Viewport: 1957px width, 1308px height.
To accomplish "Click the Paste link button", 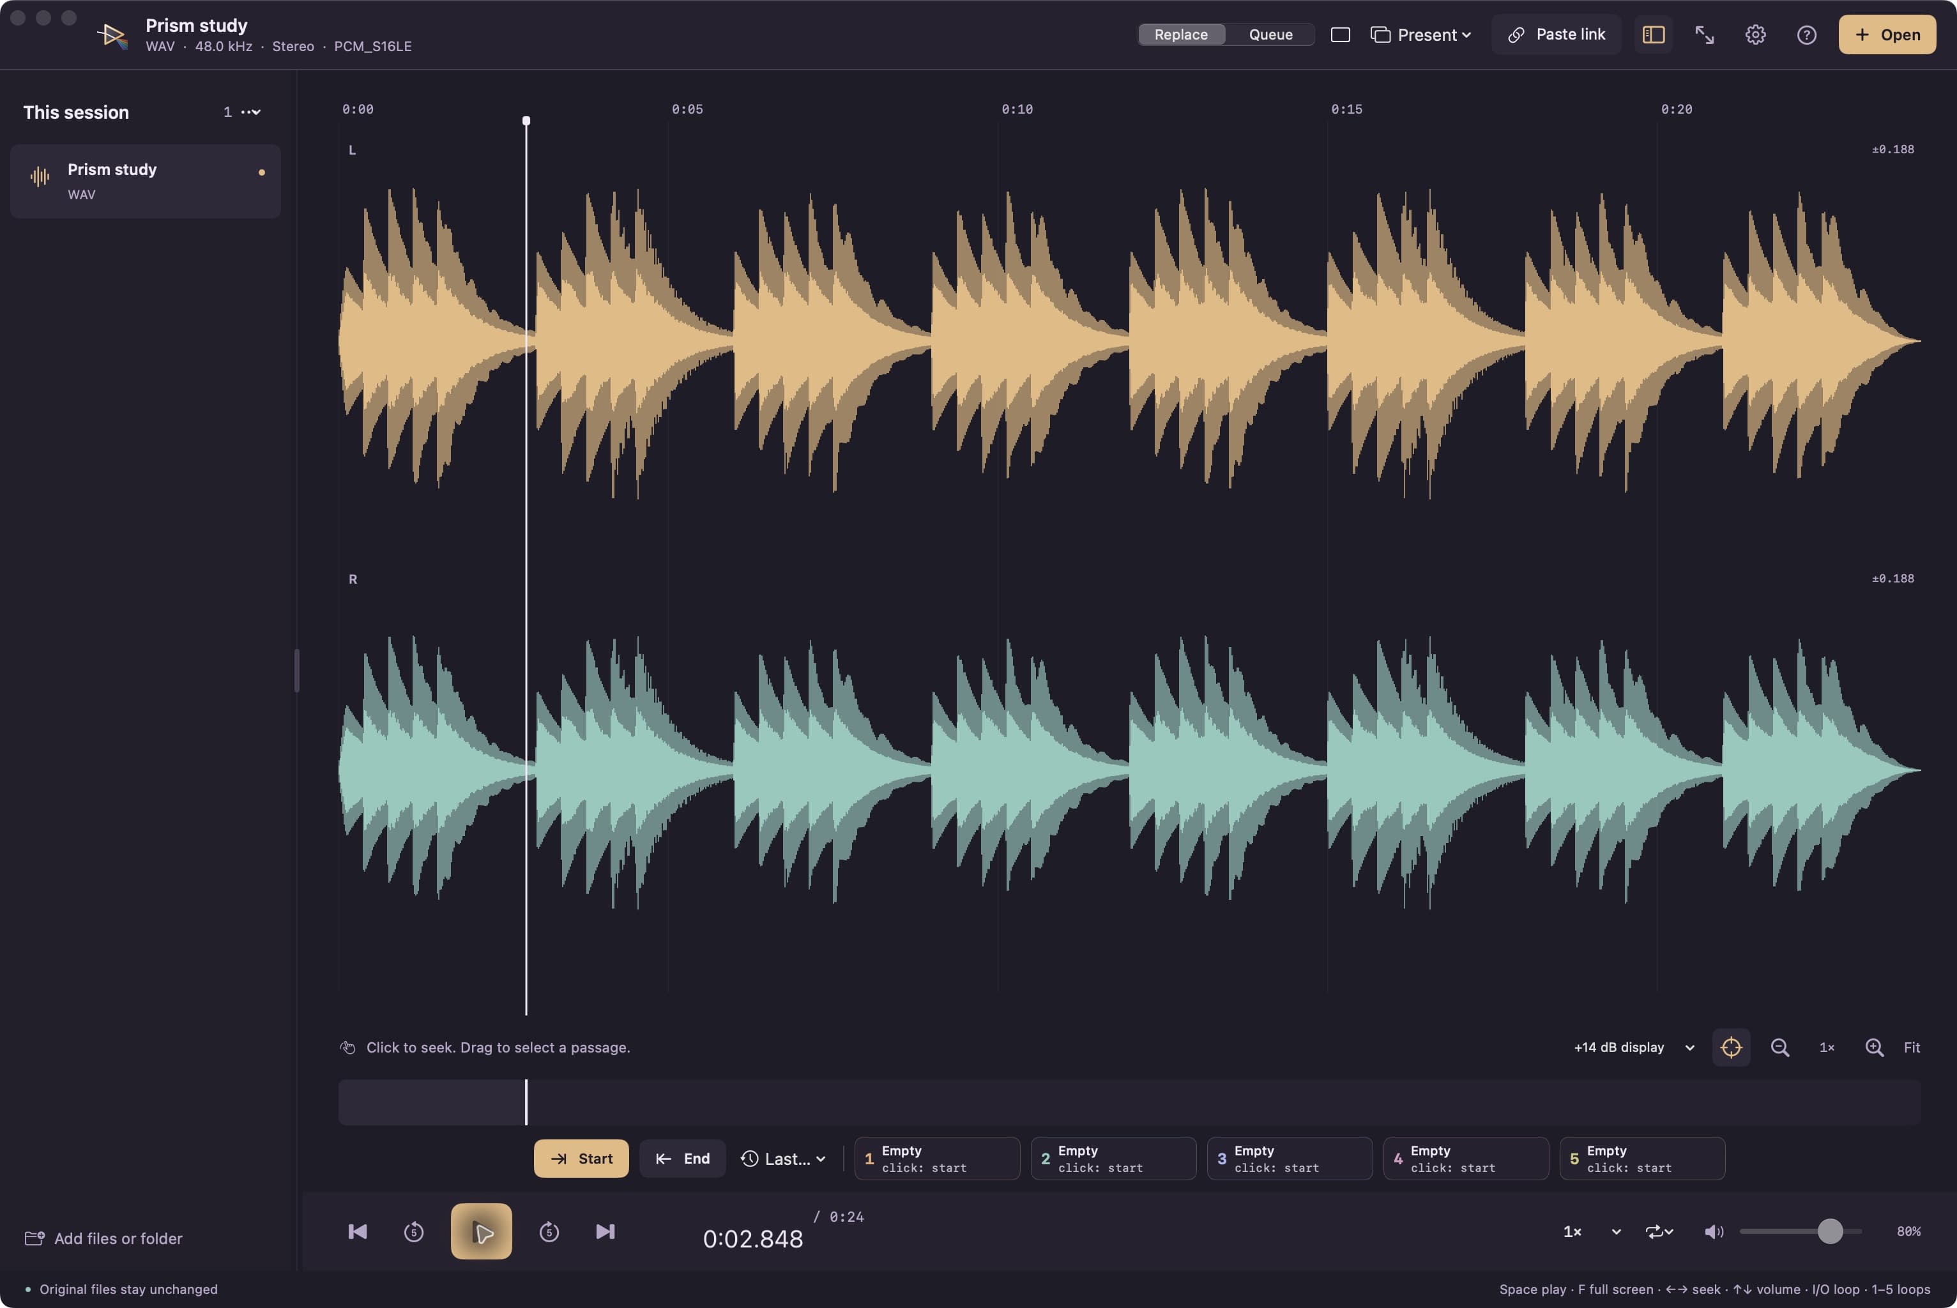I will pos(1556,34).
